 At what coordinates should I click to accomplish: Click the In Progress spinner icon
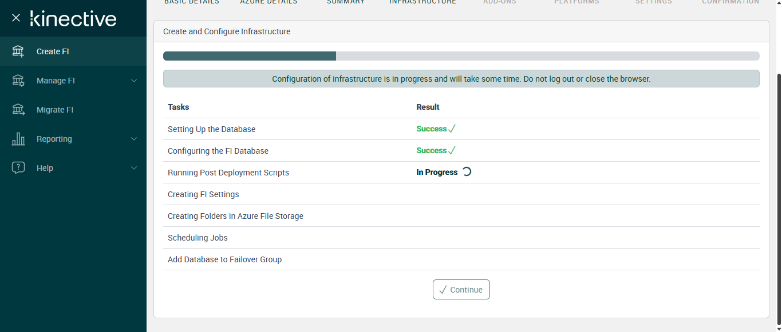pos(467,172)
